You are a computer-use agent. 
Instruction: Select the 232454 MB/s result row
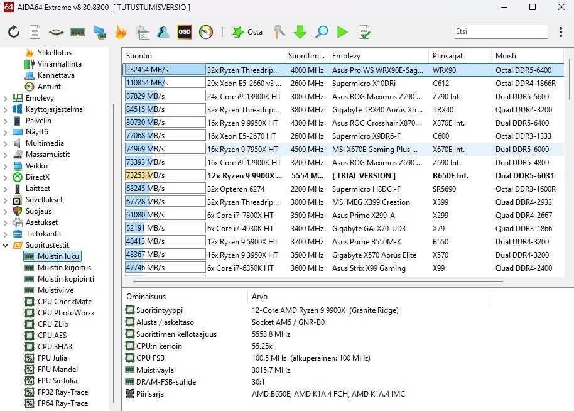coord(343,70)
